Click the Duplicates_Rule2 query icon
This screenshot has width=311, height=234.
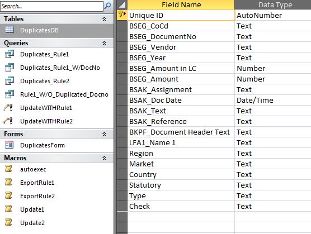(x=10, y=81)
